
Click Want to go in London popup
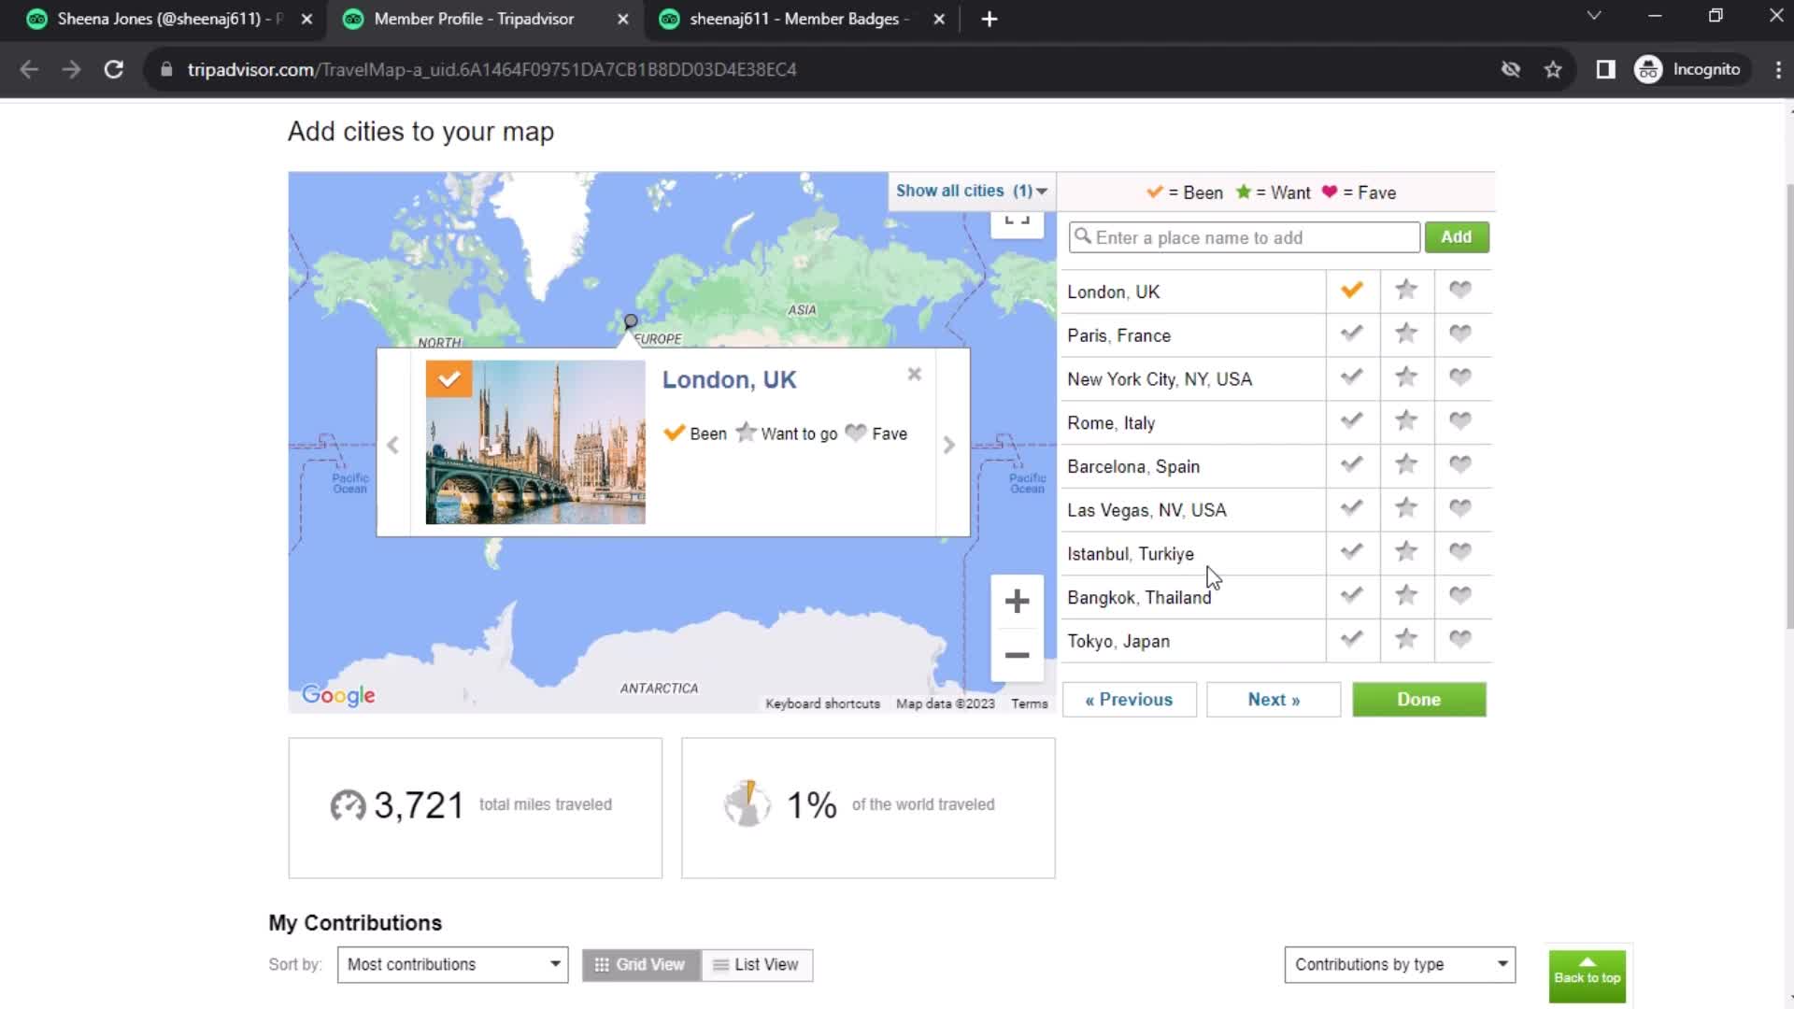pos(787,433)
